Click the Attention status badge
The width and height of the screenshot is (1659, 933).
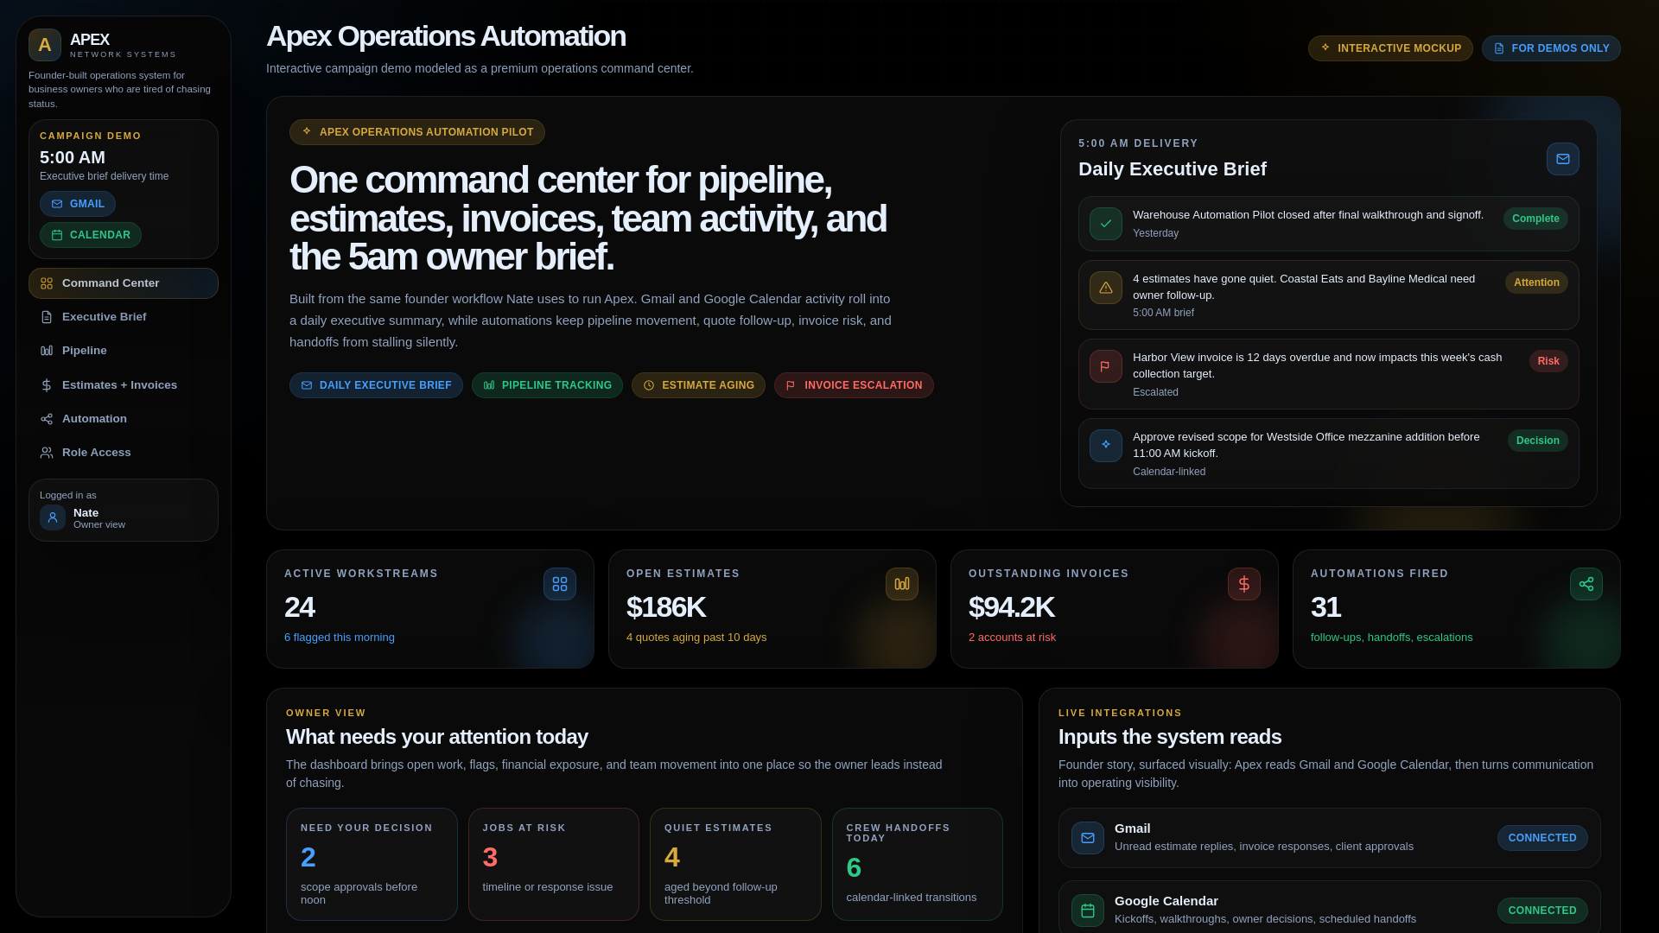[x=1536, y=282]
